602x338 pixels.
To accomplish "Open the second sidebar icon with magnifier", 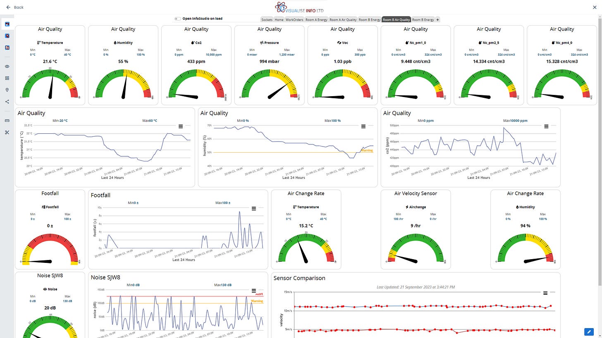I will [x=7, y=36].
